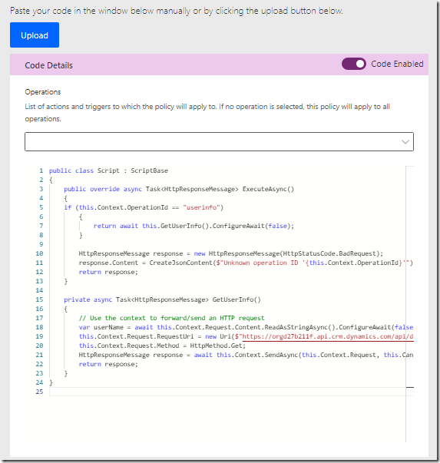Click the Code Details section header
Viewport: 440px width, 463px height.
tap(48, 65)
